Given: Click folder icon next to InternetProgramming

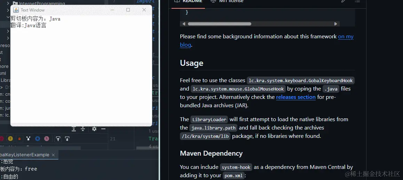Looking at the screenshot, I should (x=15, y=3).
